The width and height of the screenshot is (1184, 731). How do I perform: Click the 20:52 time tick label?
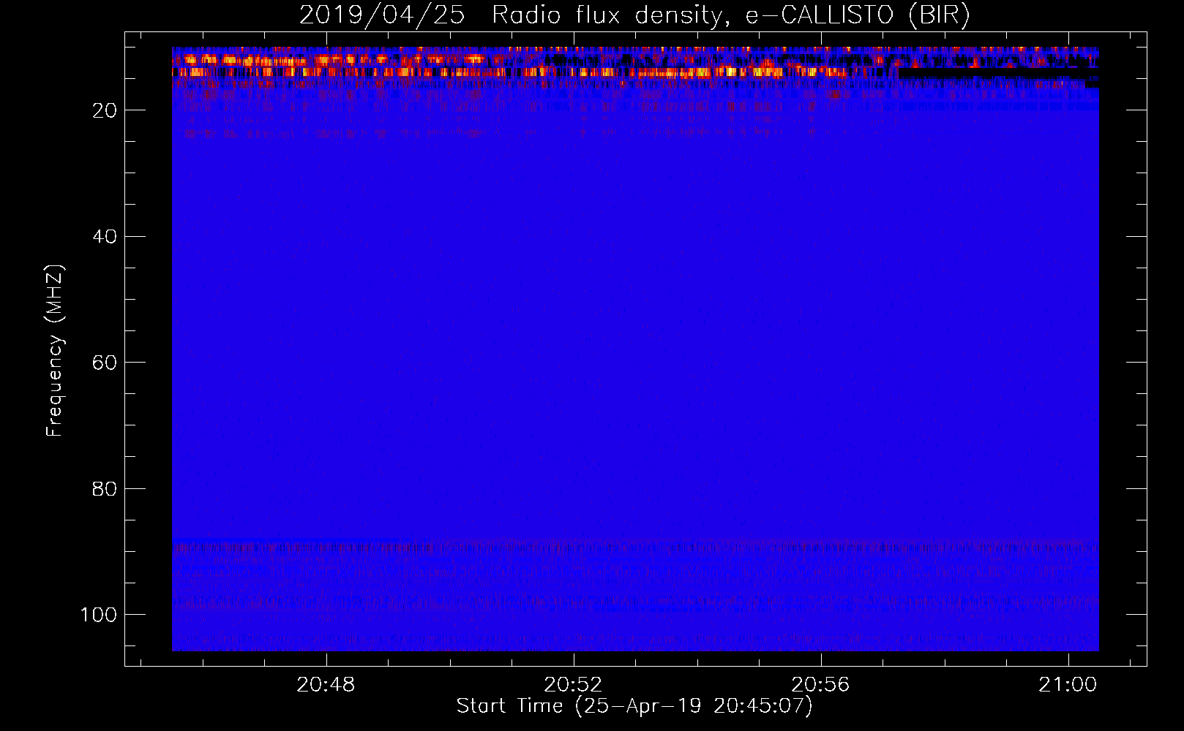(574, 685)
